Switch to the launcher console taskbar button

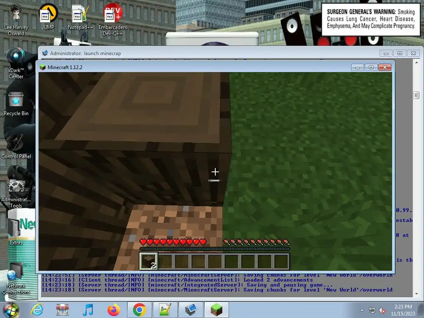point(191,310)
